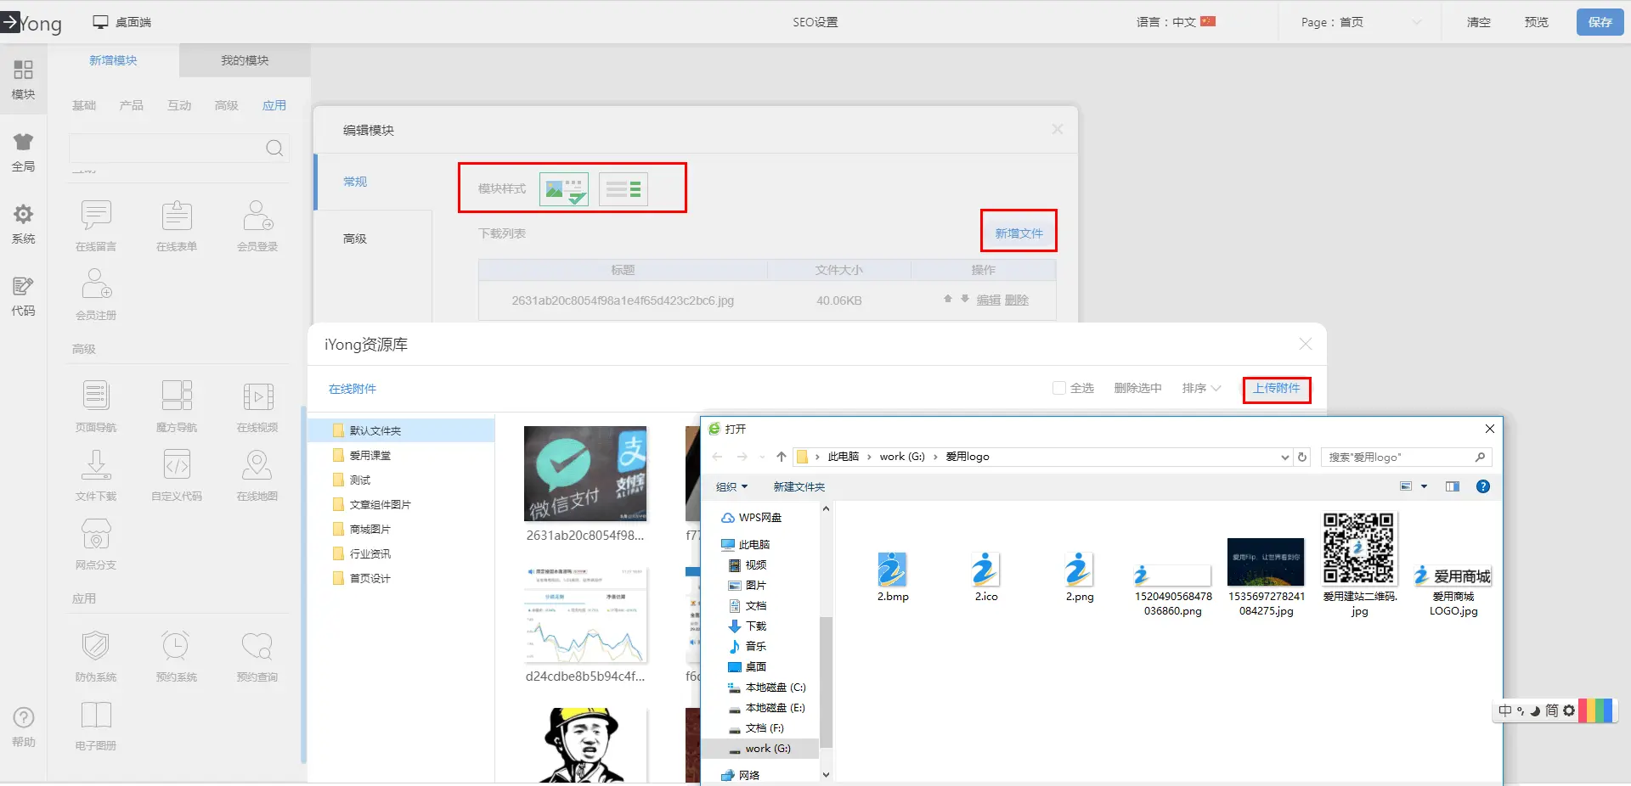
Task: Choose the 在线地图 module icon
Action: click(x=257, y=465)
